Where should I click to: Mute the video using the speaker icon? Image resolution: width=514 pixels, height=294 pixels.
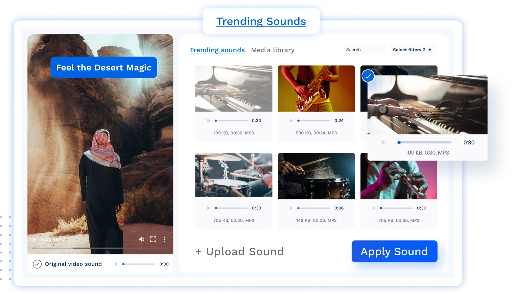coord(142,239)
